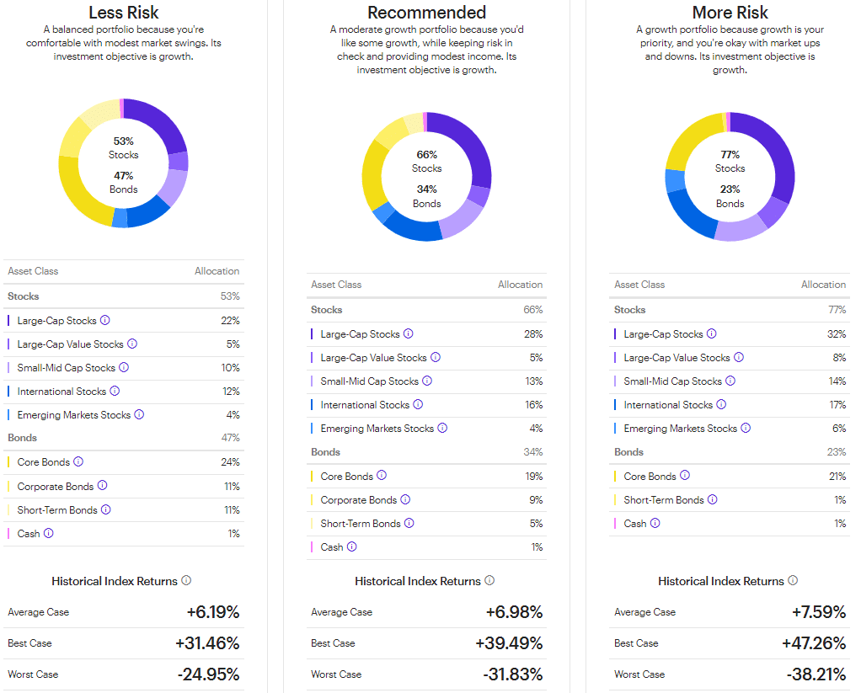Screen dimensions: 861x693
Task: Select the More Risk portfolio heading
Action: tap(730, 13)
